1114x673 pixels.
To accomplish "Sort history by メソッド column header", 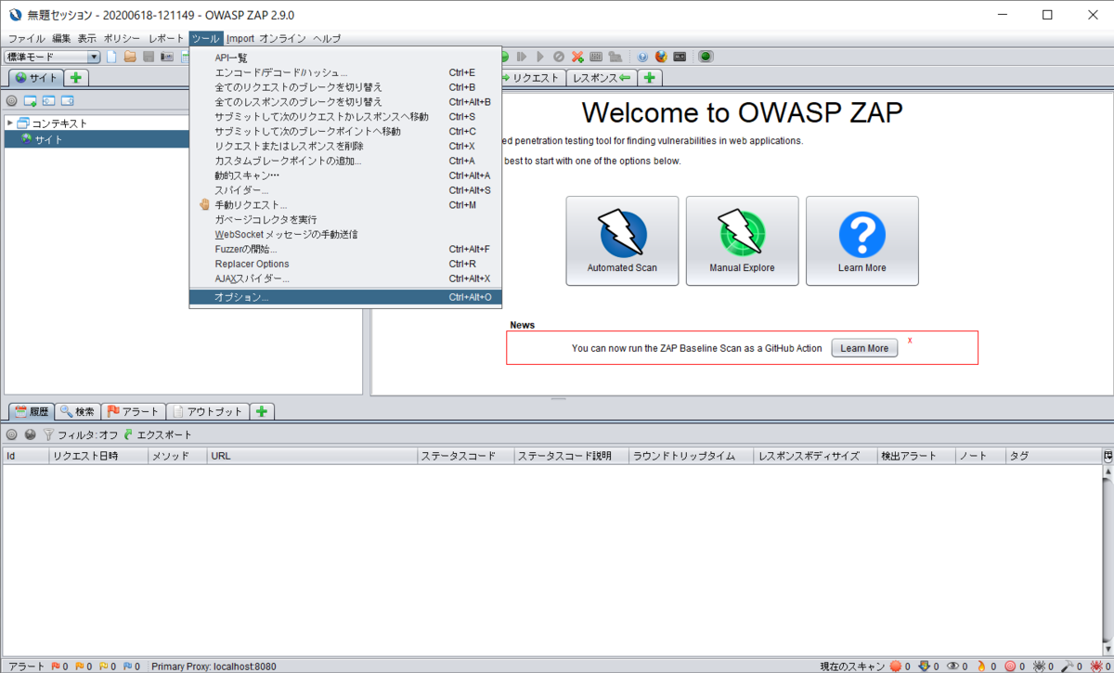I will (x=176, y=456).
